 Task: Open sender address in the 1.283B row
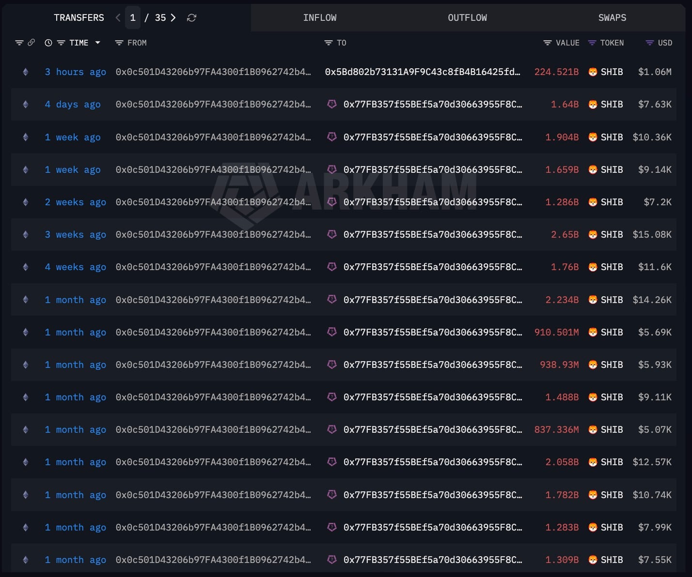[x=213, y=528]
